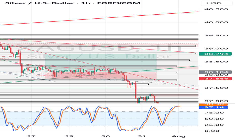The image size is (235, 139).
Task: Select the green 38.794 price label
Action: pos(215,54)
